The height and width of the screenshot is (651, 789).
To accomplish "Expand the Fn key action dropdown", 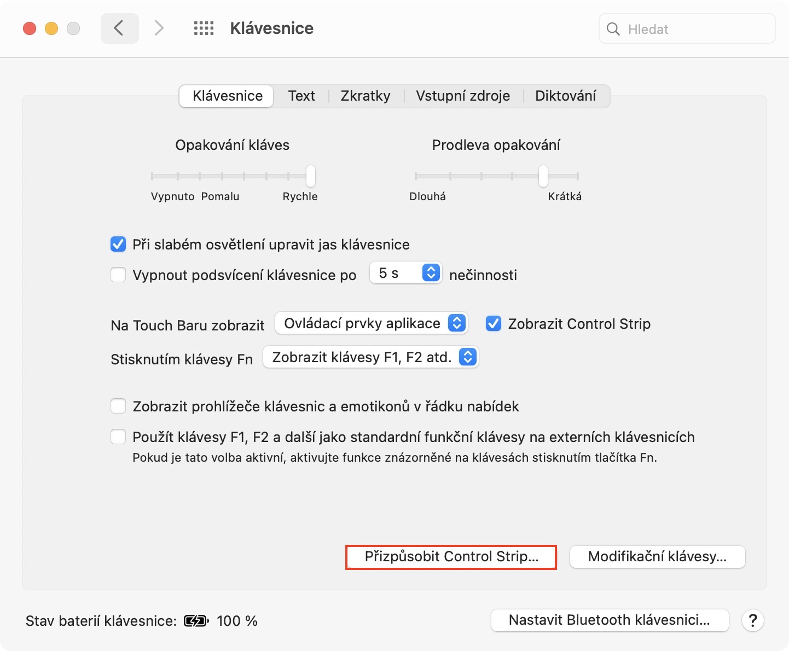I will [x=370, y=357].
